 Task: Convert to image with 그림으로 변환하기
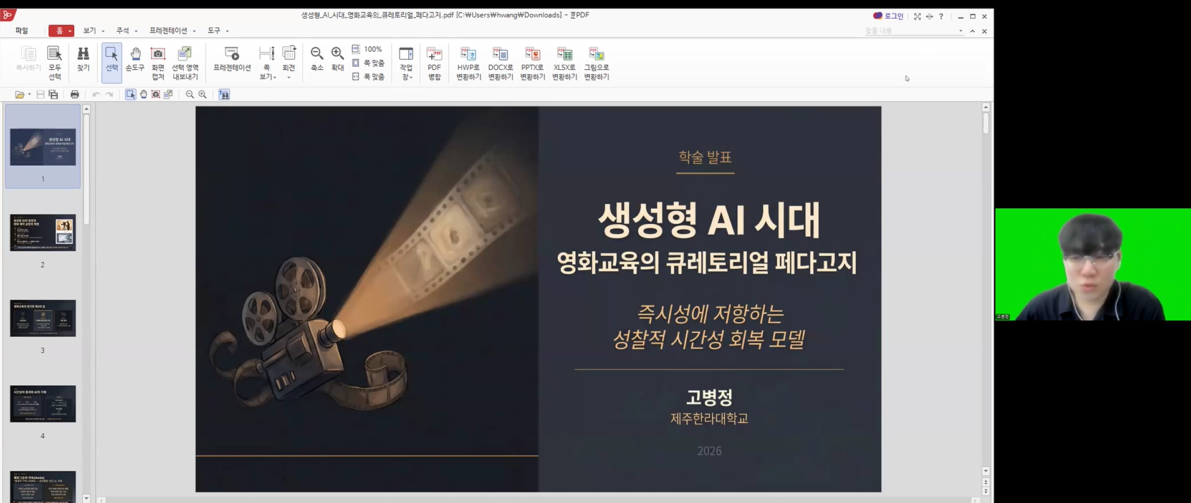pos(596,63)
